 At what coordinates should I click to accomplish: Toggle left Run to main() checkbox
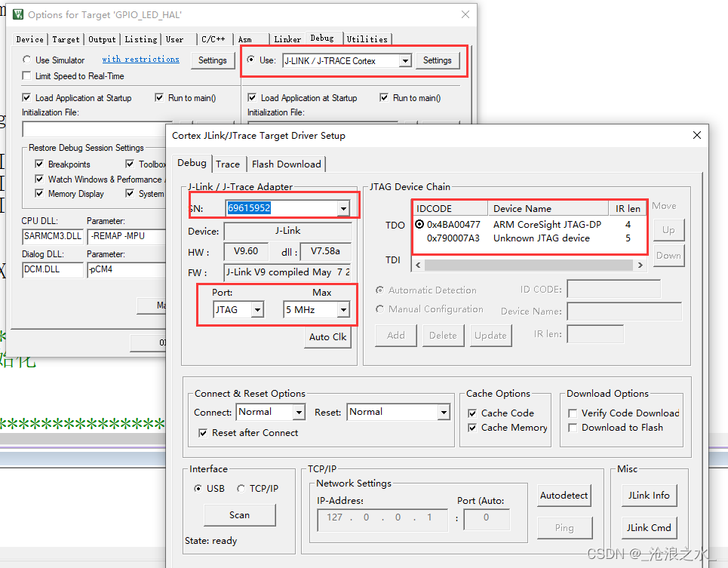coord(159,97)
